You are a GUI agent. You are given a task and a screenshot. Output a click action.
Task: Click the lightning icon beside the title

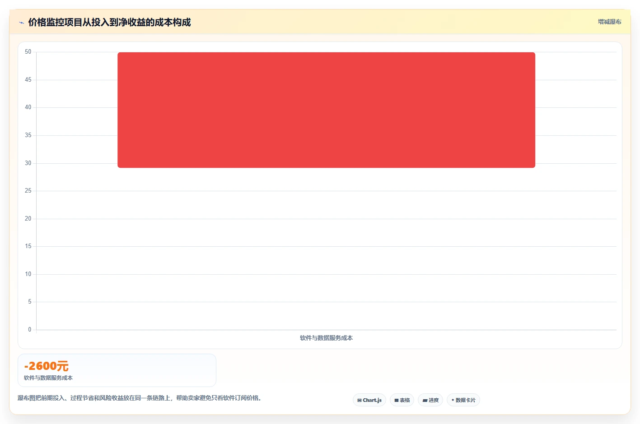pos(21,23)
